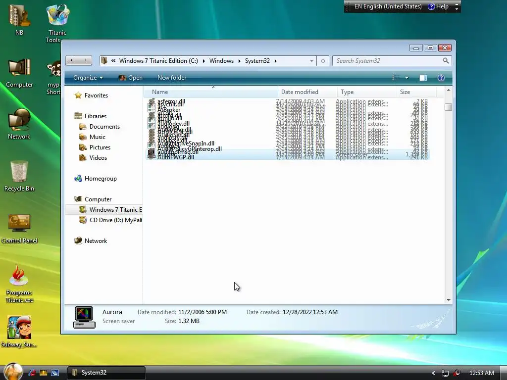
Task: Expand the breadcrumb overflow chevron
Action: tap(113, 60)
